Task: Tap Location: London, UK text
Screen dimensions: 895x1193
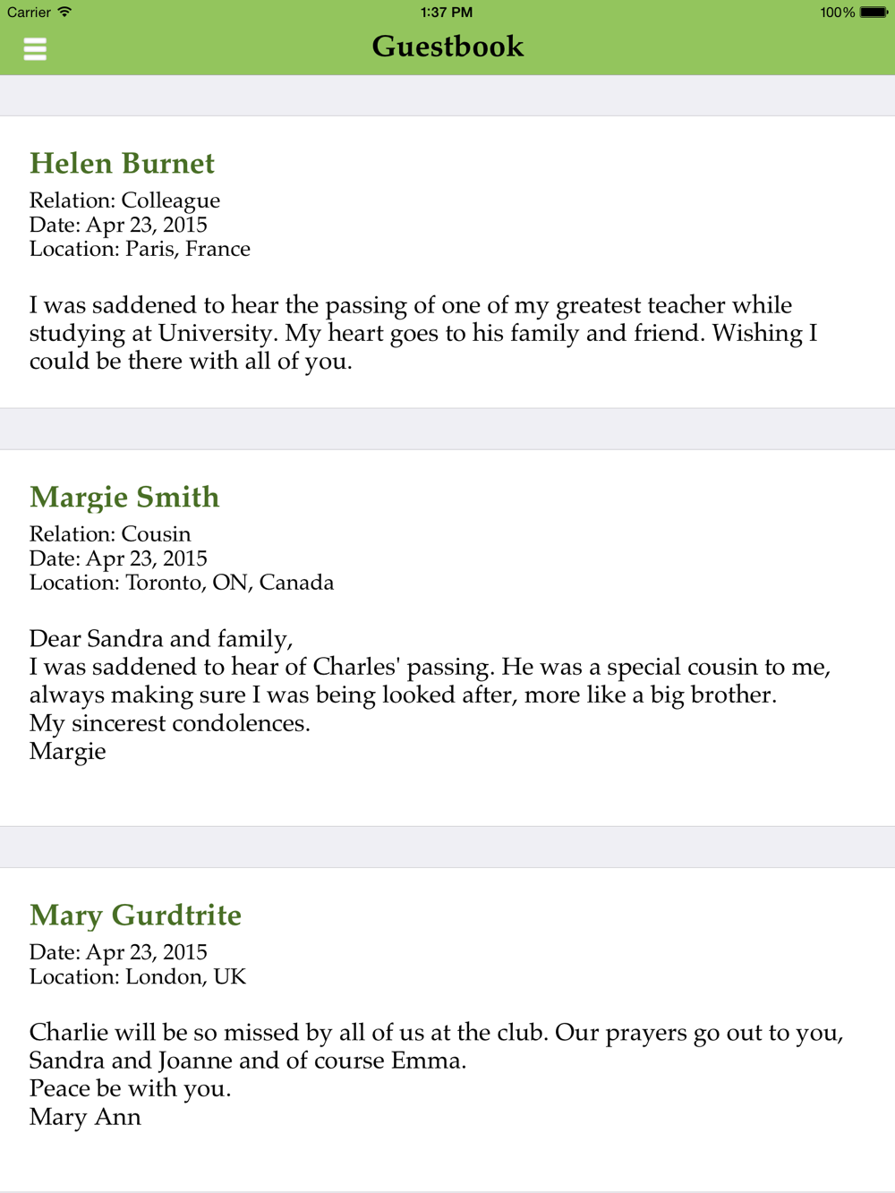Action: point(138,976)
